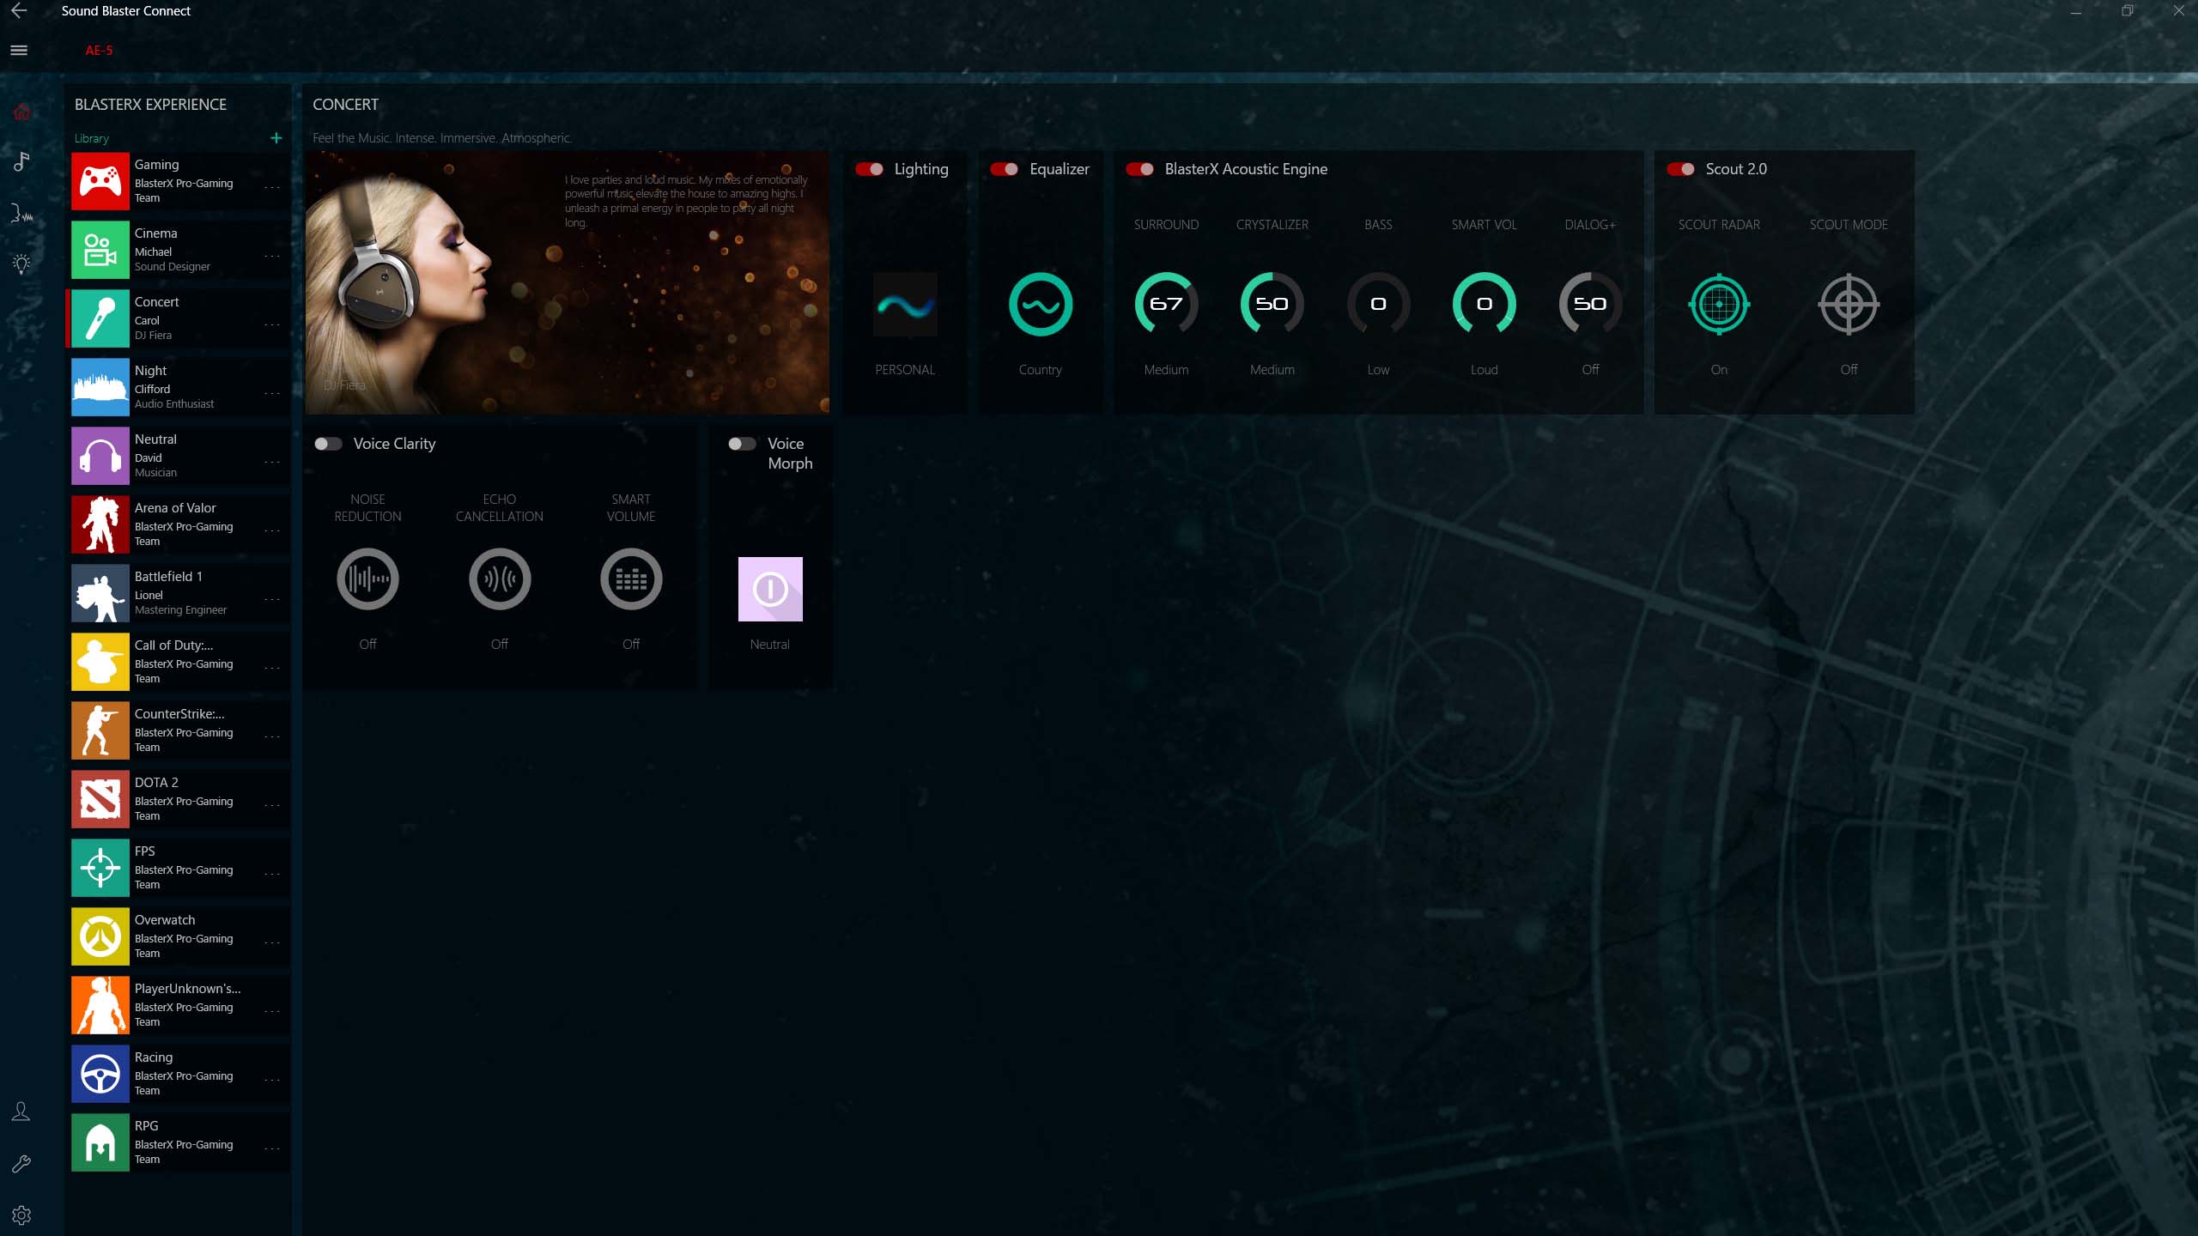Open the settings gear sidebar icon
Viewport: 2198px width, 1236px height.
pyautogui.click(x=21, y=1215)
